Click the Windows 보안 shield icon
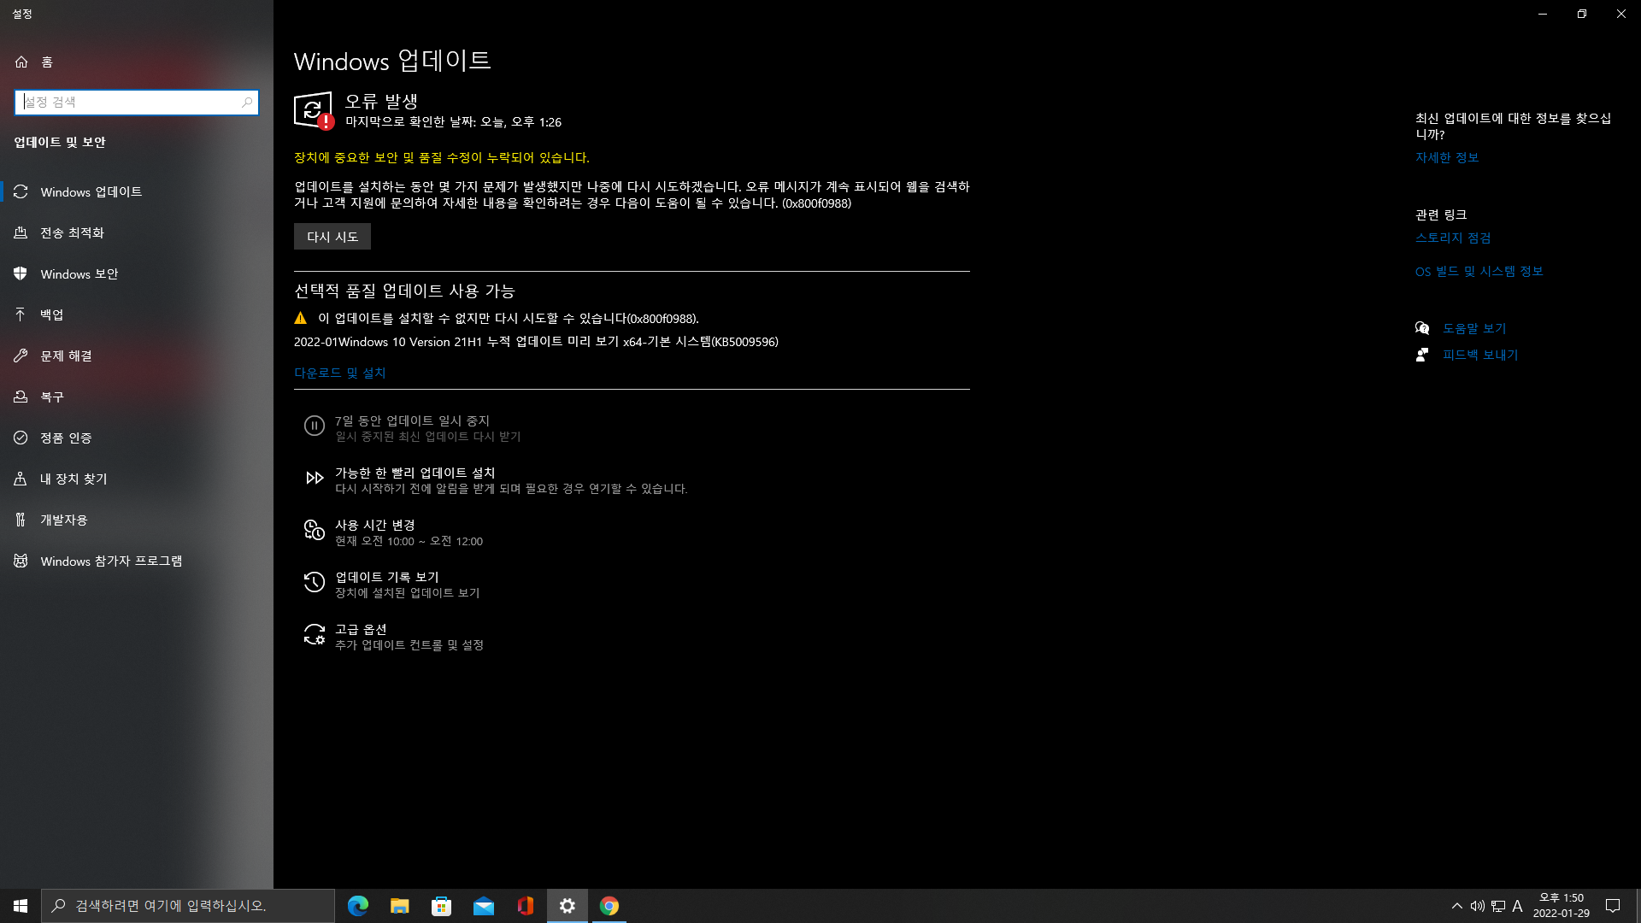The width and height of the screenshot is (1641, 923). point(21,273)
